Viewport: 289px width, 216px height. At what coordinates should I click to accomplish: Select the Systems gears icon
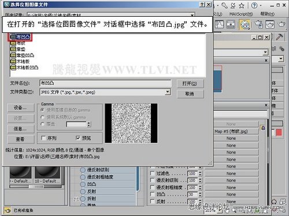pos(281,49)
